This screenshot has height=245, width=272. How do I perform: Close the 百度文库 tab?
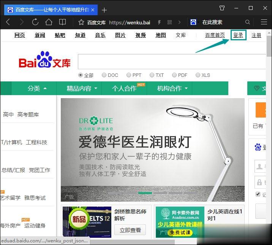click(93, 10)
